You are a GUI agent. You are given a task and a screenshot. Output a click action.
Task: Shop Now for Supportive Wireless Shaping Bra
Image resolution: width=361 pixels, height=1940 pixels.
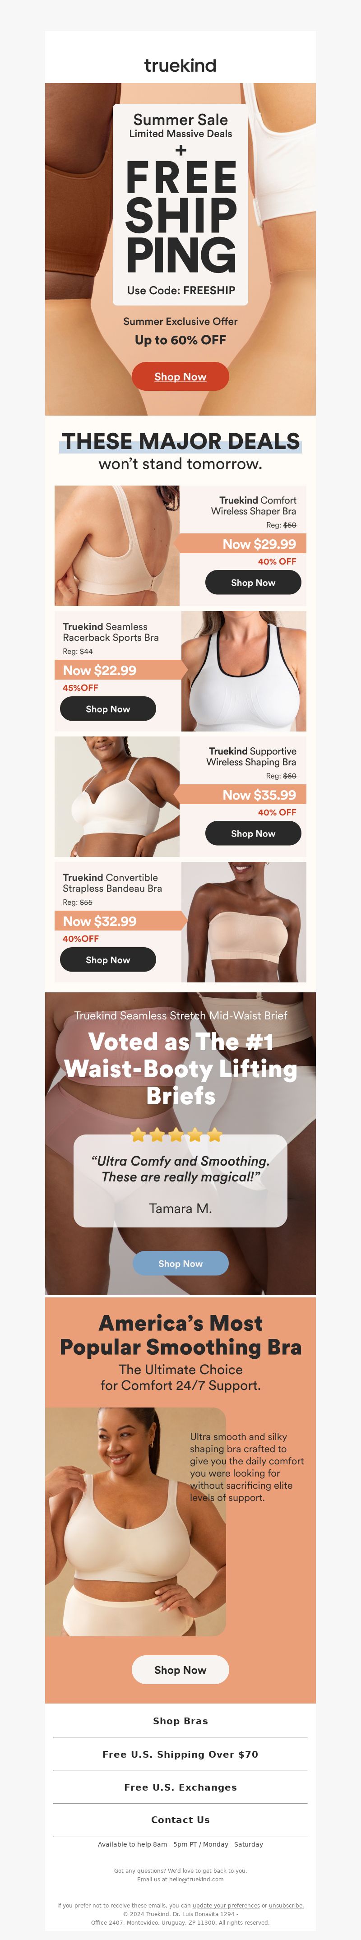click(x=253, y=833)
